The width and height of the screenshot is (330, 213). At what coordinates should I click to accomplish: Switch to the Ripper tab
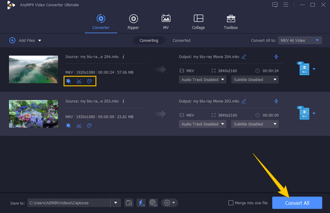point(133,22)
